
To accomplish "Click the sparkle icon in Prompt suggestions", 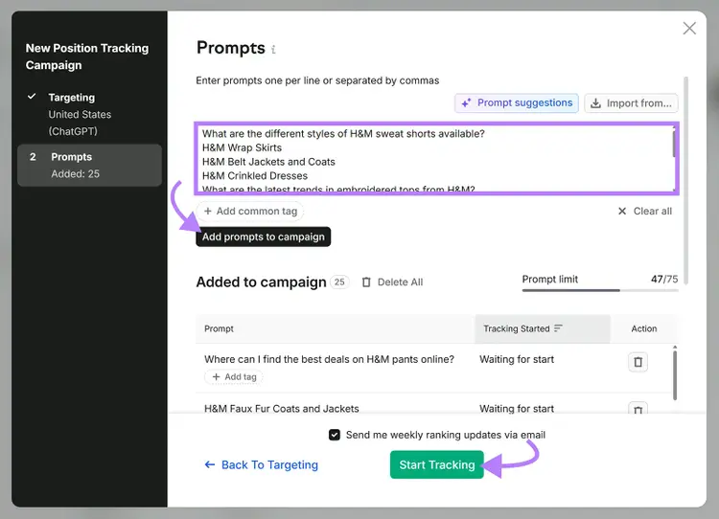I will pyautogui.click(x=466, y=103).
